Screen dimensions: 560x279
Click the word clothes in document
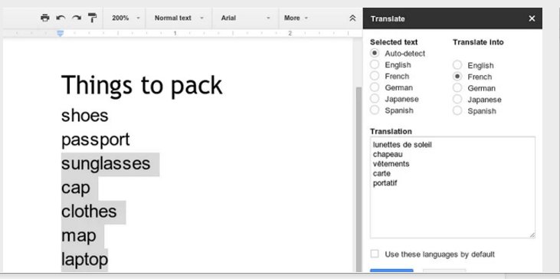[89, 212]
